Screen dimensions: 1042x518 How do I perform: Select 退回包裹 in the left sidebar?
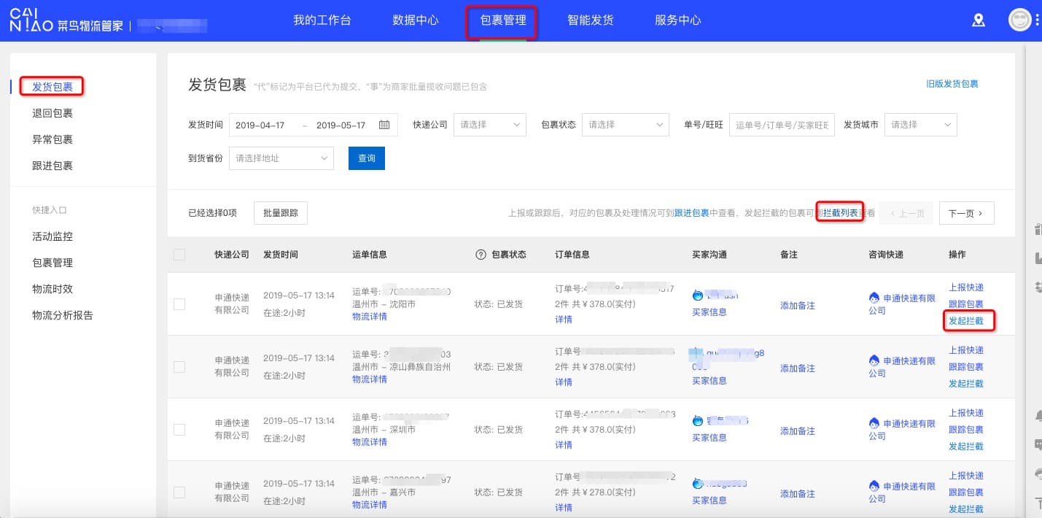click(53, 113)
